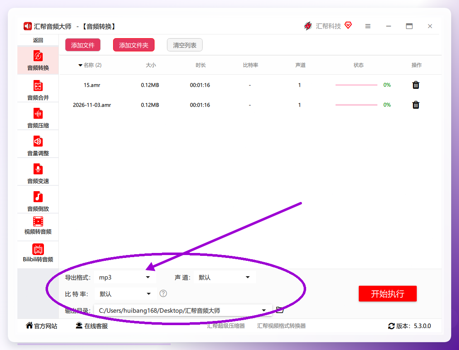Delete the 2026-11-03.amr row with trash icon
The image size is (459, 350).
tap(416, 105)
